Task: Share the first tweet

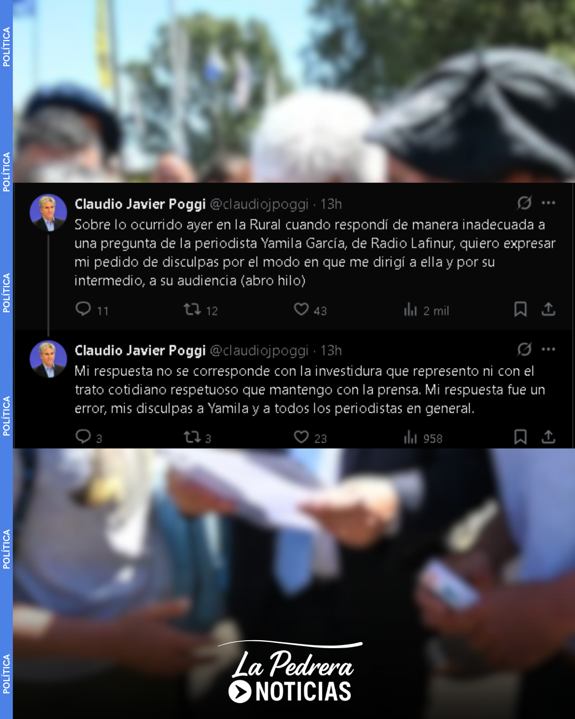Action: coord(548,309)
